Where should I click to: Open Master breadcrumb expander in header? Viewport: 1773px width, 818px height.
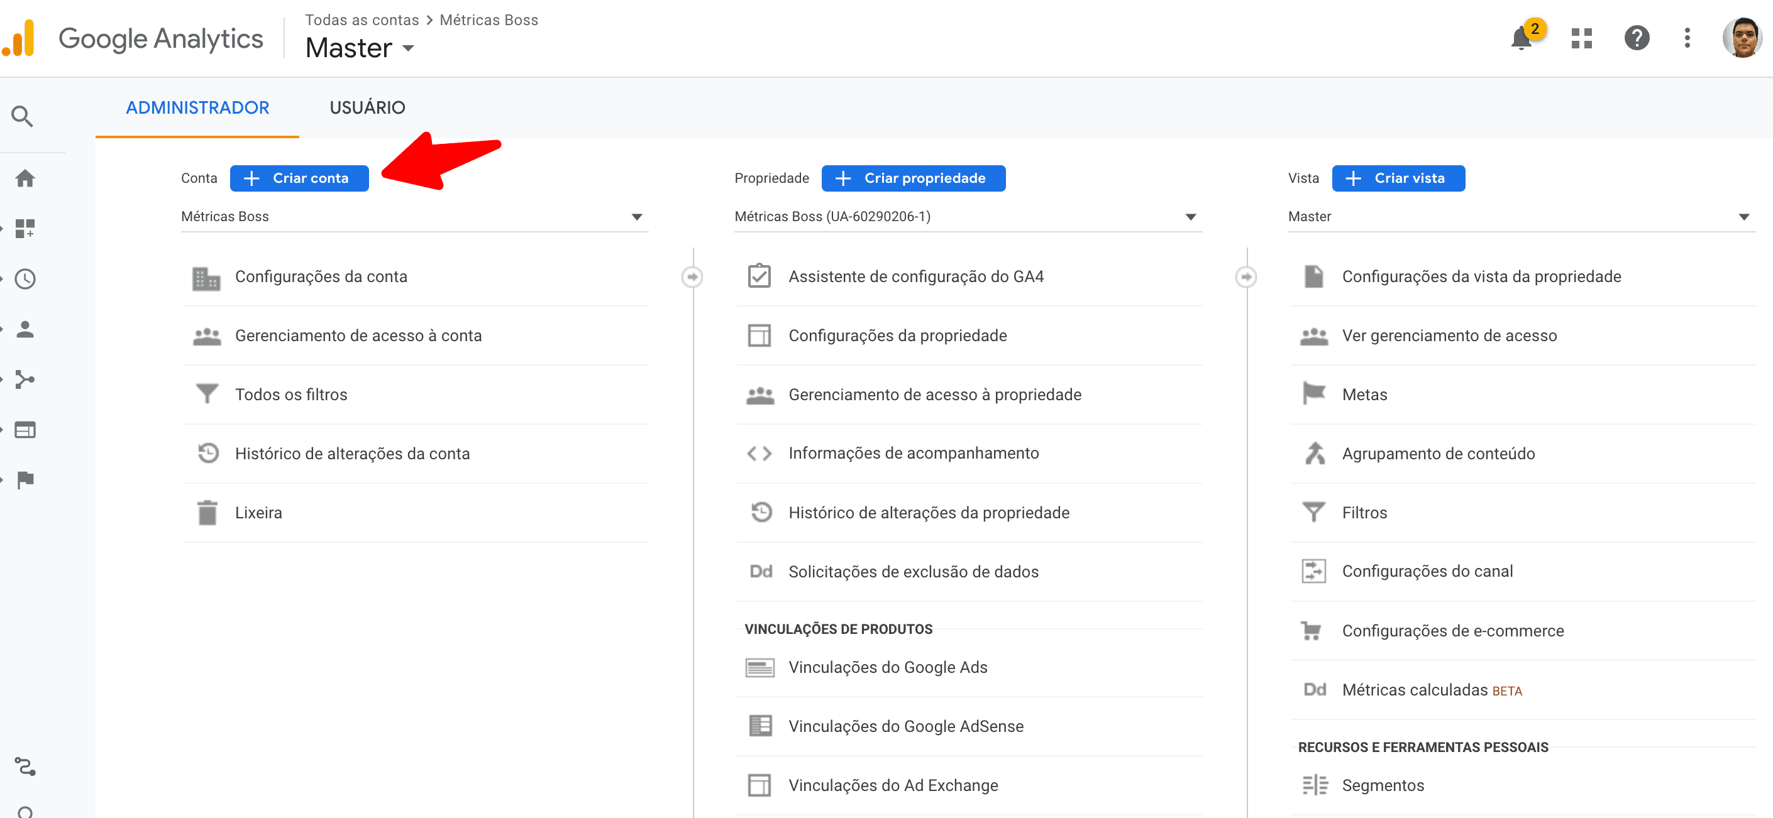coord(409,48)
